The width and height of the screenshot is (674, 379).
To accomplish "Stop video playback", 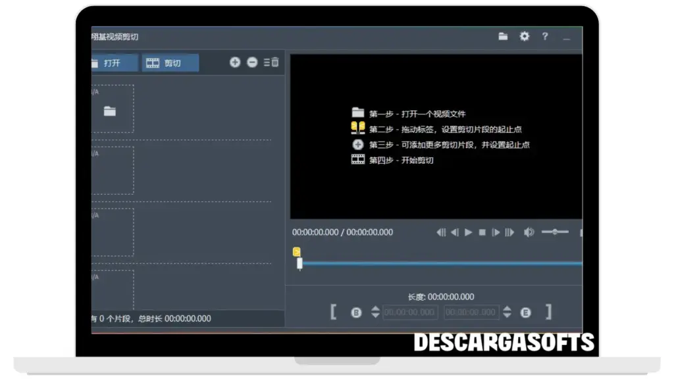I will [482, 232].
